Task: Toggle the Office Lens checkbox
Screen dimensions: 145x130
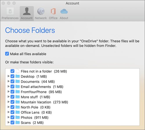Action: click(12, 112)
